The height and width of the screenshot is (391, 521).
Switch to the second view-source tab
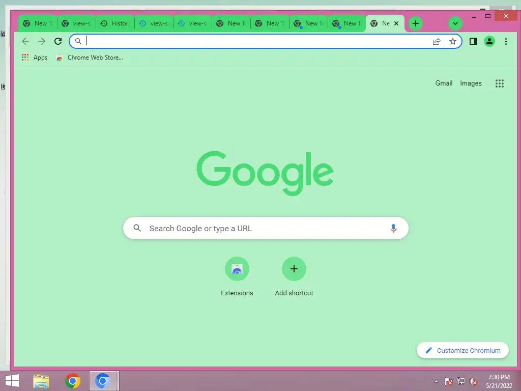click(154, 23)
